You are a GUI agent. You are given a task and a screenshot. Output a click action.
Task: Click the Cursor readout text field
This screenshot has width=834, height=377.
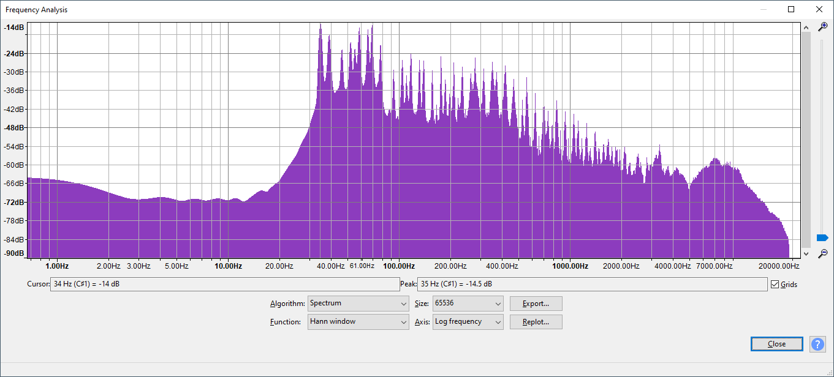pyautogui.click(x=224, y=285)
